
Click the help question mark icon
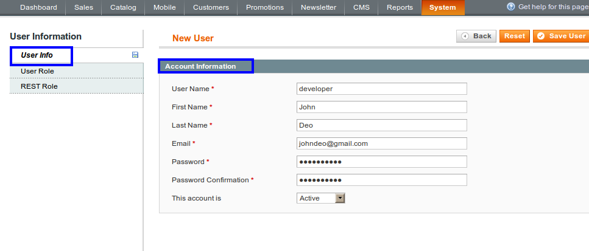511,7
